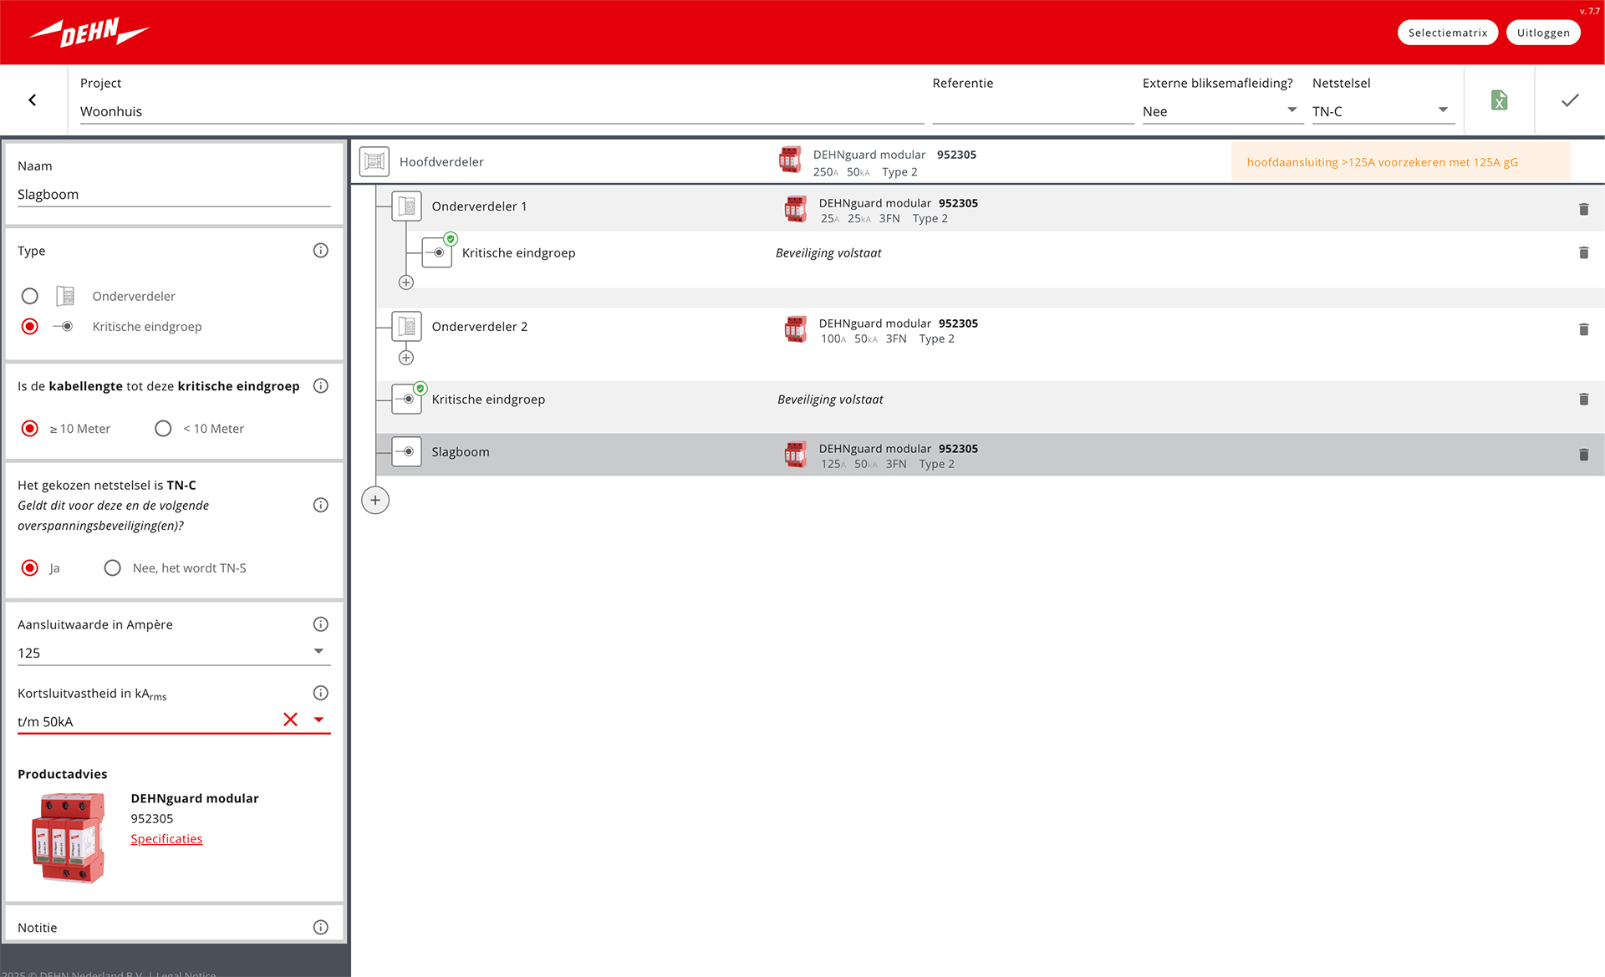
Task: Go back with the left chevron arrow
Action: pos(33,100)
